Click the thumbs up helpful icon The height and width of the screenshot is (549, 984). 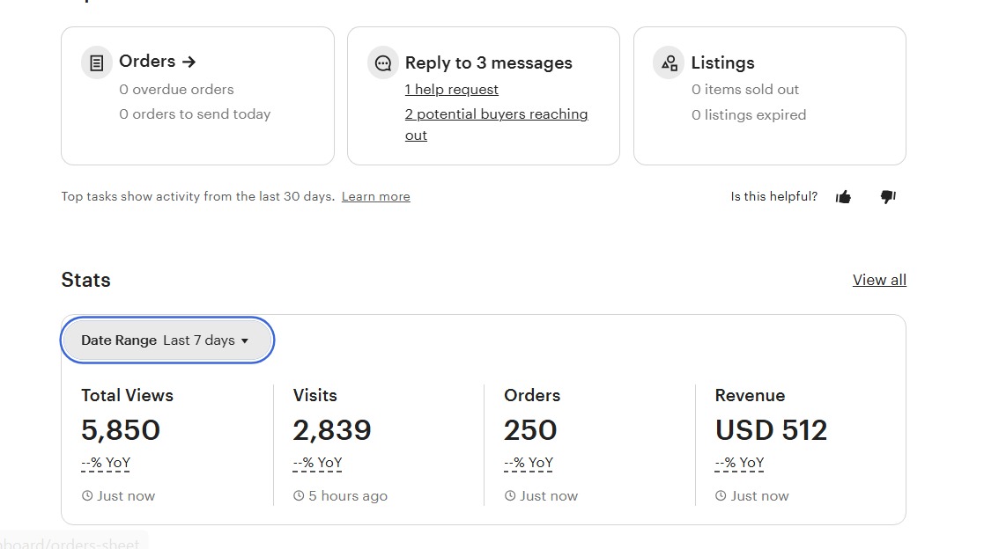[x=843, y=197]
